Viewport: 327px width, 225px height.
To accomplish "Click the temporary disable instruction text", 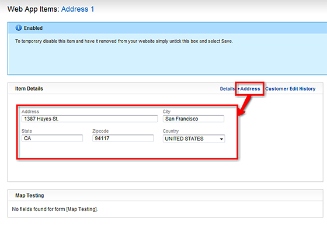I will click(x=124, y=41).
